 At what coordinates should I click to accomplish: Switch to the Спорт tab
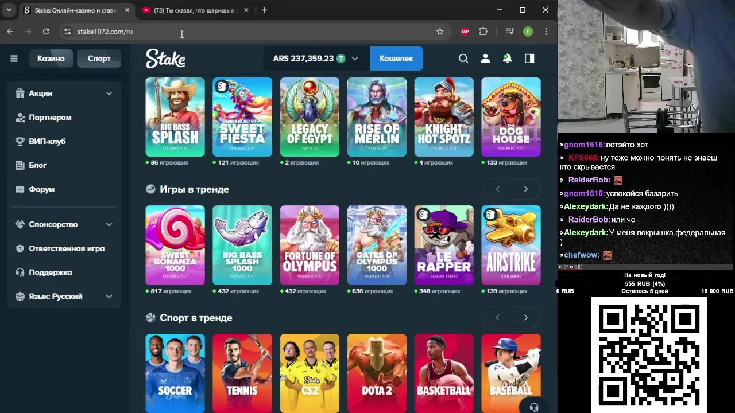(x=99, y=59)
